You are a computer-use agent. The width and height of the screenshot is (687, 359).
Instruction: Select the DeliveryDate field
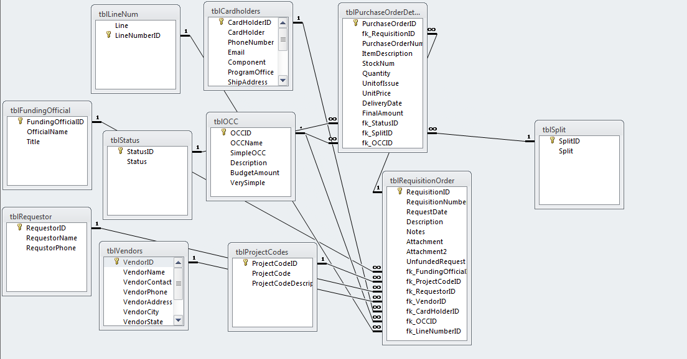point(383,103)
